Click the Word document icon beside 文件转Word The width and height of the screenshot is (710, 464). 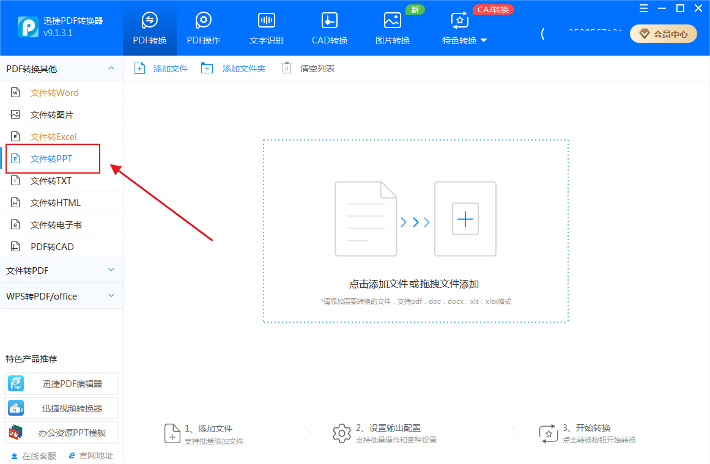pyautogui.click(x=15, y=93)
